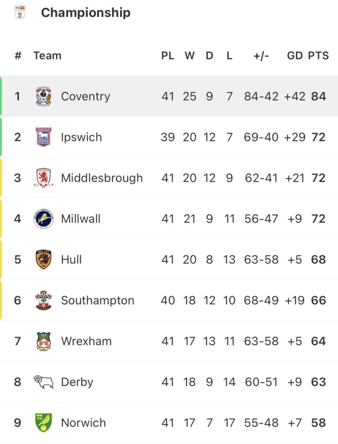Open the Middlesbrough club badge
Screen dimensions: 338x444
[43, 178]
